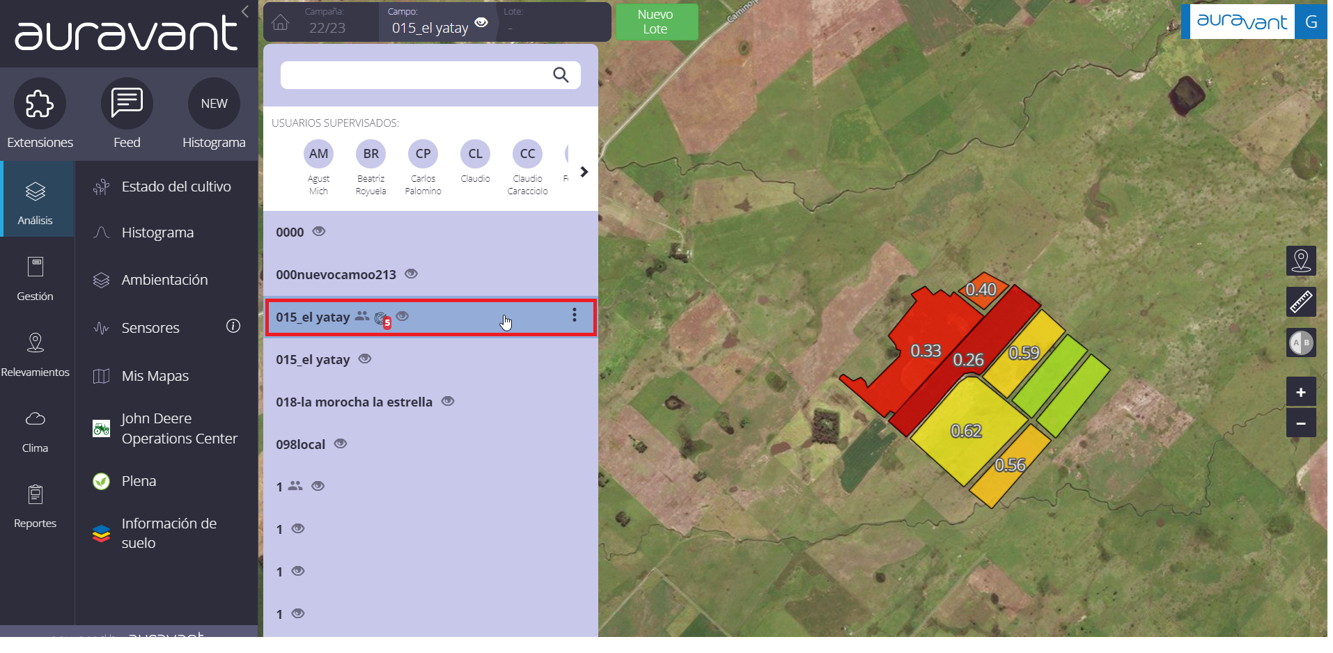Open the Extensiones puzzle icon
1333x653 pixels.
pyautogui.click(x=40, y=104)
